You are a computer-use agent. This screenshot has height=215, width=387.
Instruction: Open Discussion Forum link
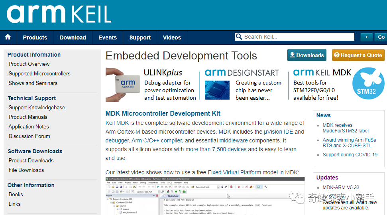tap(29, 136)
